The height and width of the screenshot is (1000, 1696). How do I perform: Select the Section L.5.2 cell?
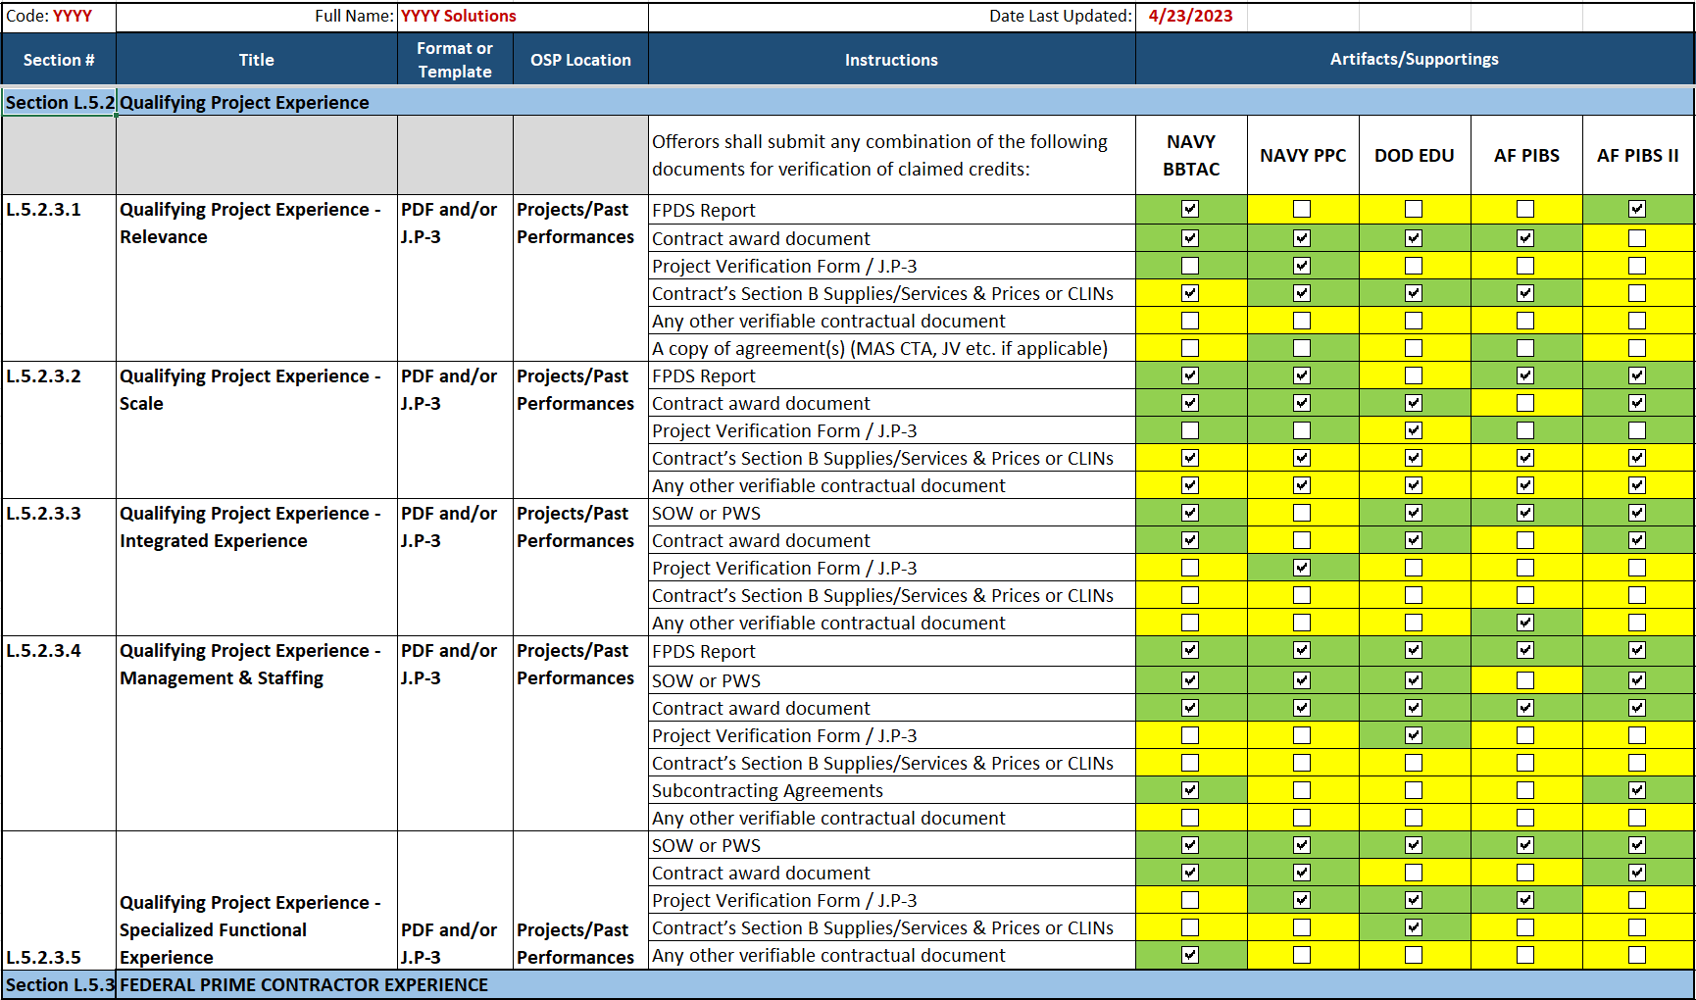59,102
